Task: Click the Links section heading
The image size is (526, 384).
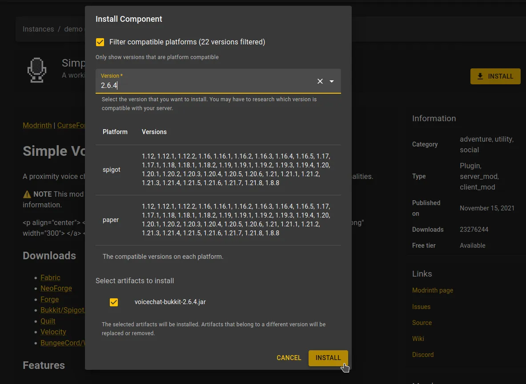Action: tap(422, 274)
